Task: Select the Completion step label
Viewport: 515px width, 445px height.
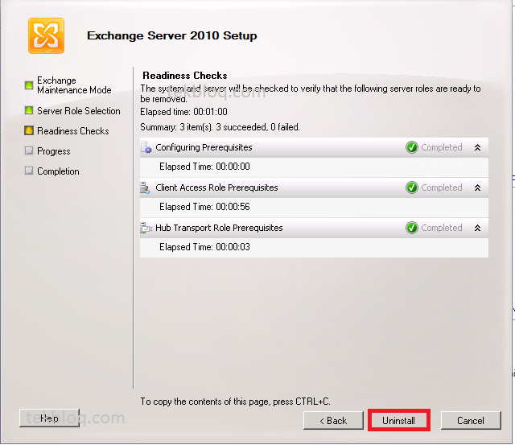Action: (58, 171)
